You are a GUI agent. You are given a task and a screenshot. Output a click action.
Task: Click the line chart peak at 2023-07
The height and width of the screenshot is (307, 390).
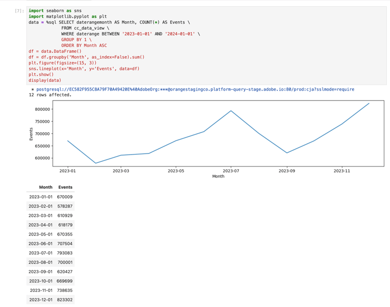click(231, 111)
